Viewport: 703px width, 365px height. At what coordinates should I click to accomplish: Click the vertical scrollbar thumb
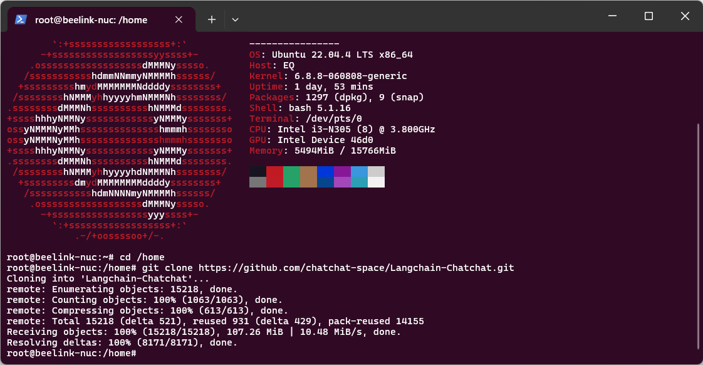(x=699, y=235)
